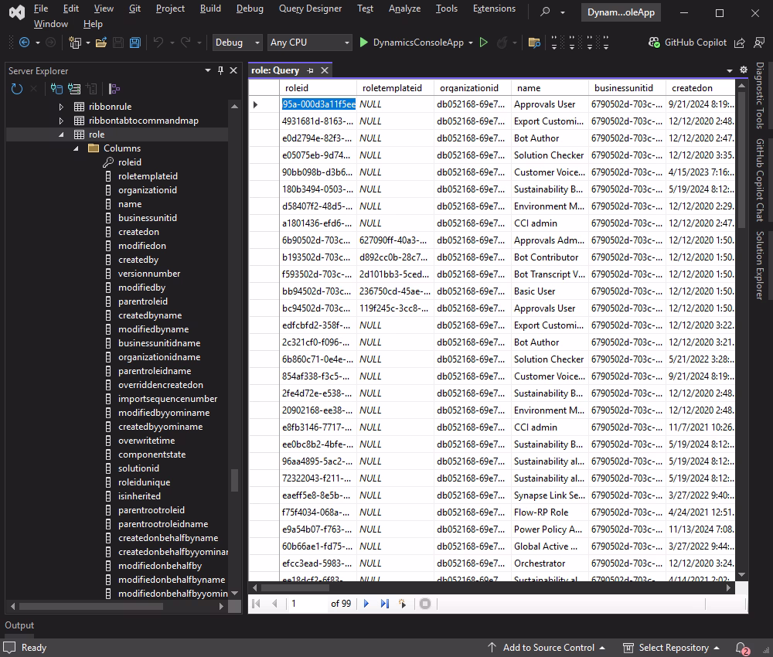Click the Undo toolbar icon

tap(158, 43)
